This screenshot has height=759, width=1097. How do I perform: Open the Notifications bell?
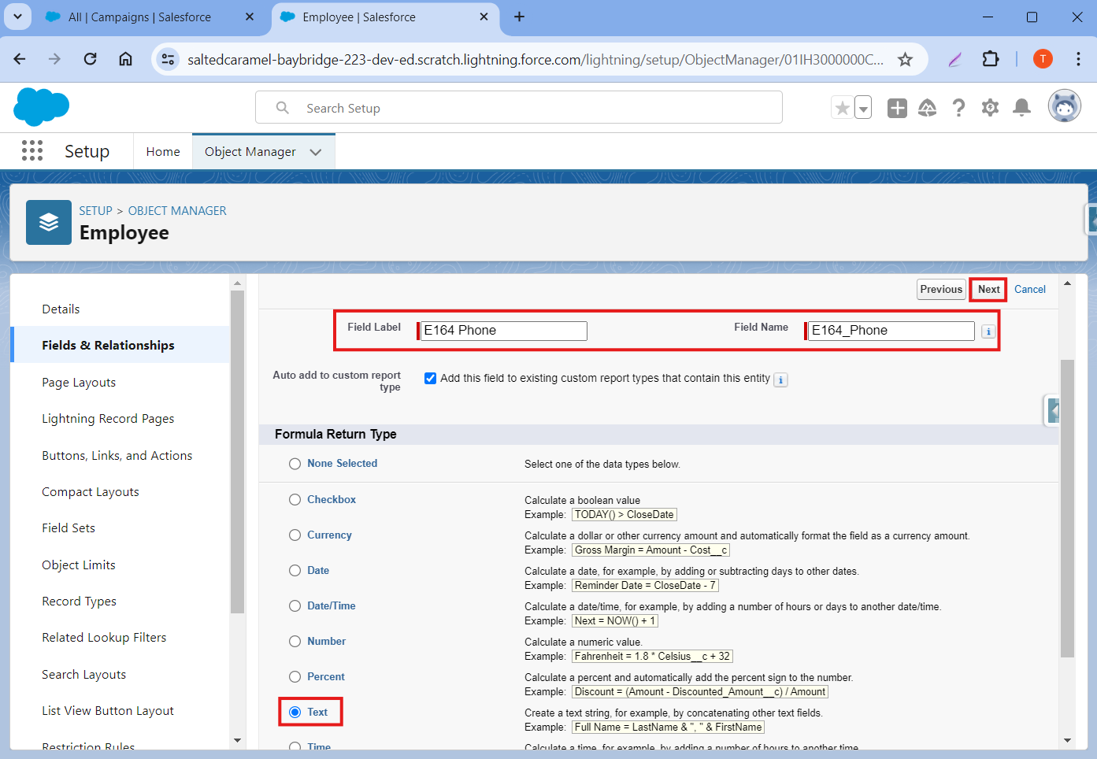[1021, 108]
